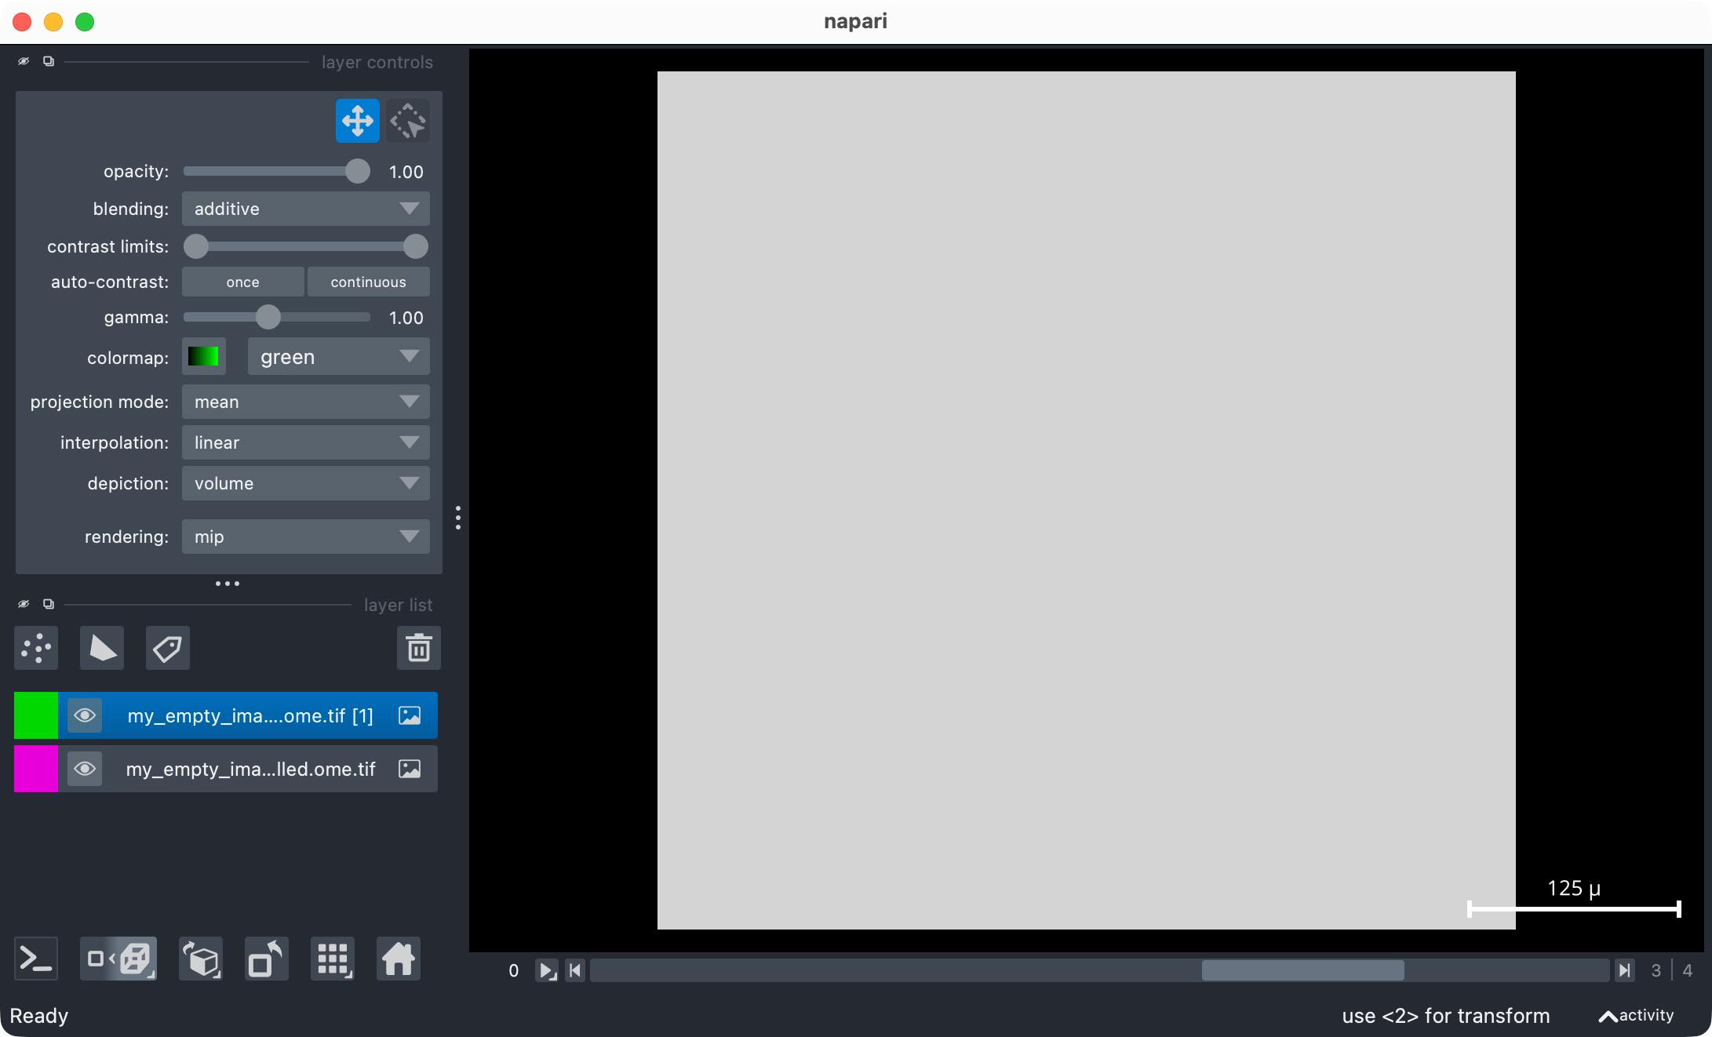Screen dimensions: 1712x1037
Task: Click the green layer thumbnail
Action: (36, 715)
